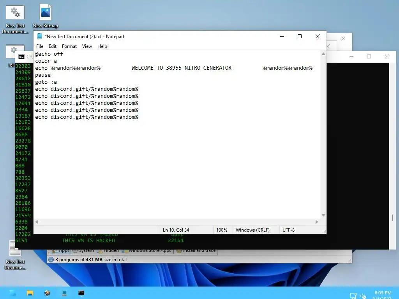Click the command prompt window icon
This screenshot has height=299, width=399.
point(21,57)
